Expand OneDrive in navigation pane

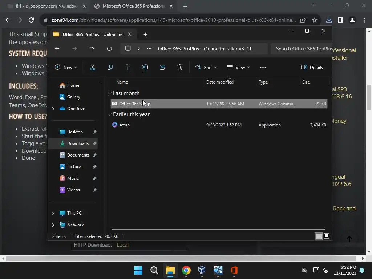pyautogui.click(x=53, y=109)
